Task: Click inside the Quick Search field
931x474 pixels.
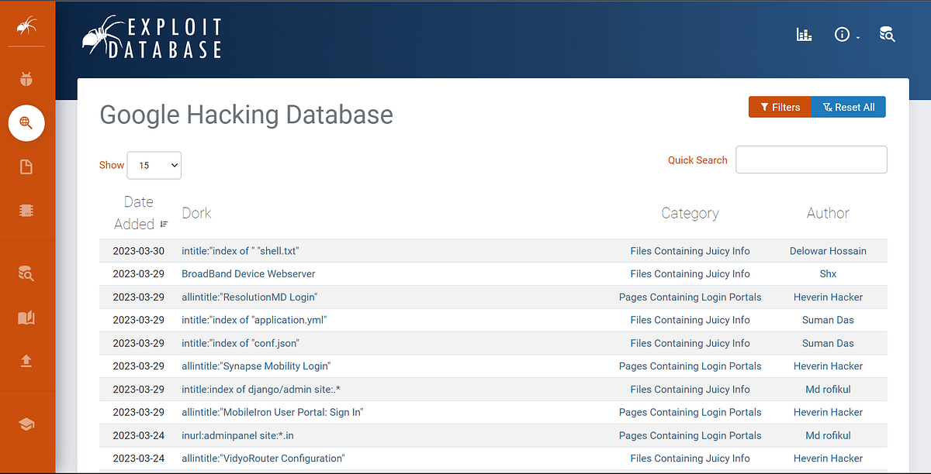Action: (x=811, y=160)
